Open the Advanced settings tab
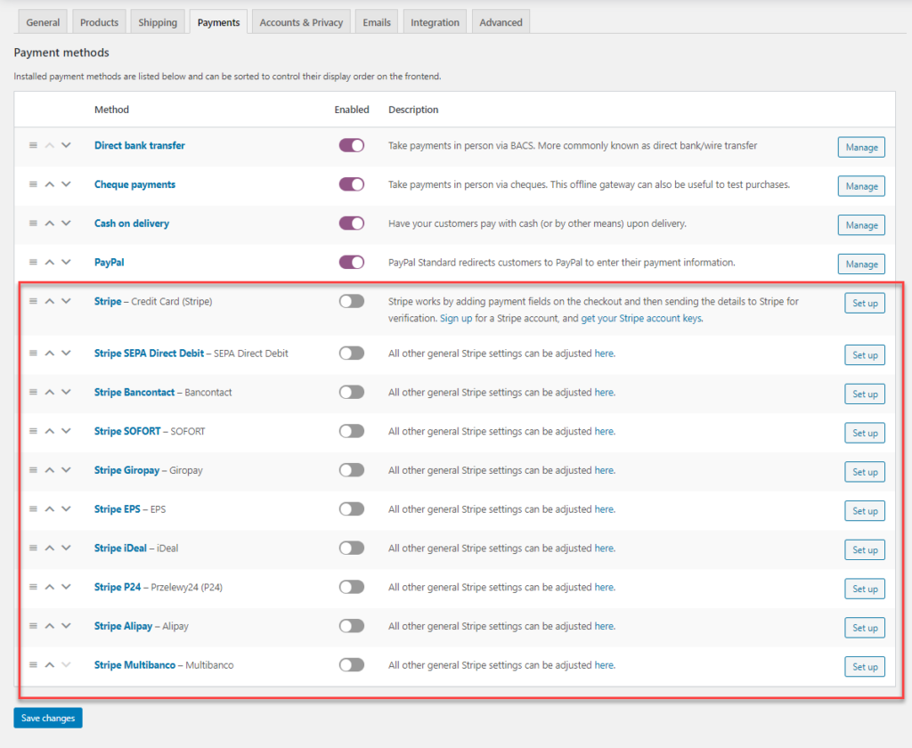 [x=501, y=22]
